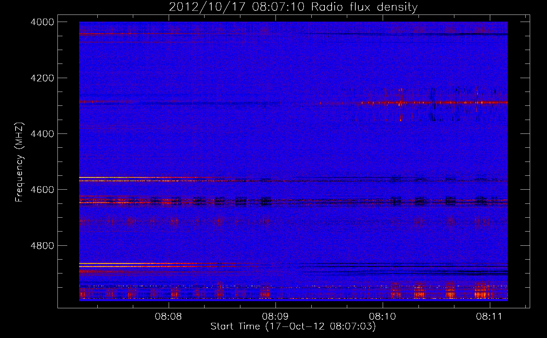Viewport: 547px width, 338px height.
Task: Click the "Frequency (MHZ)" axis label
Action: (x=20, y=162)
